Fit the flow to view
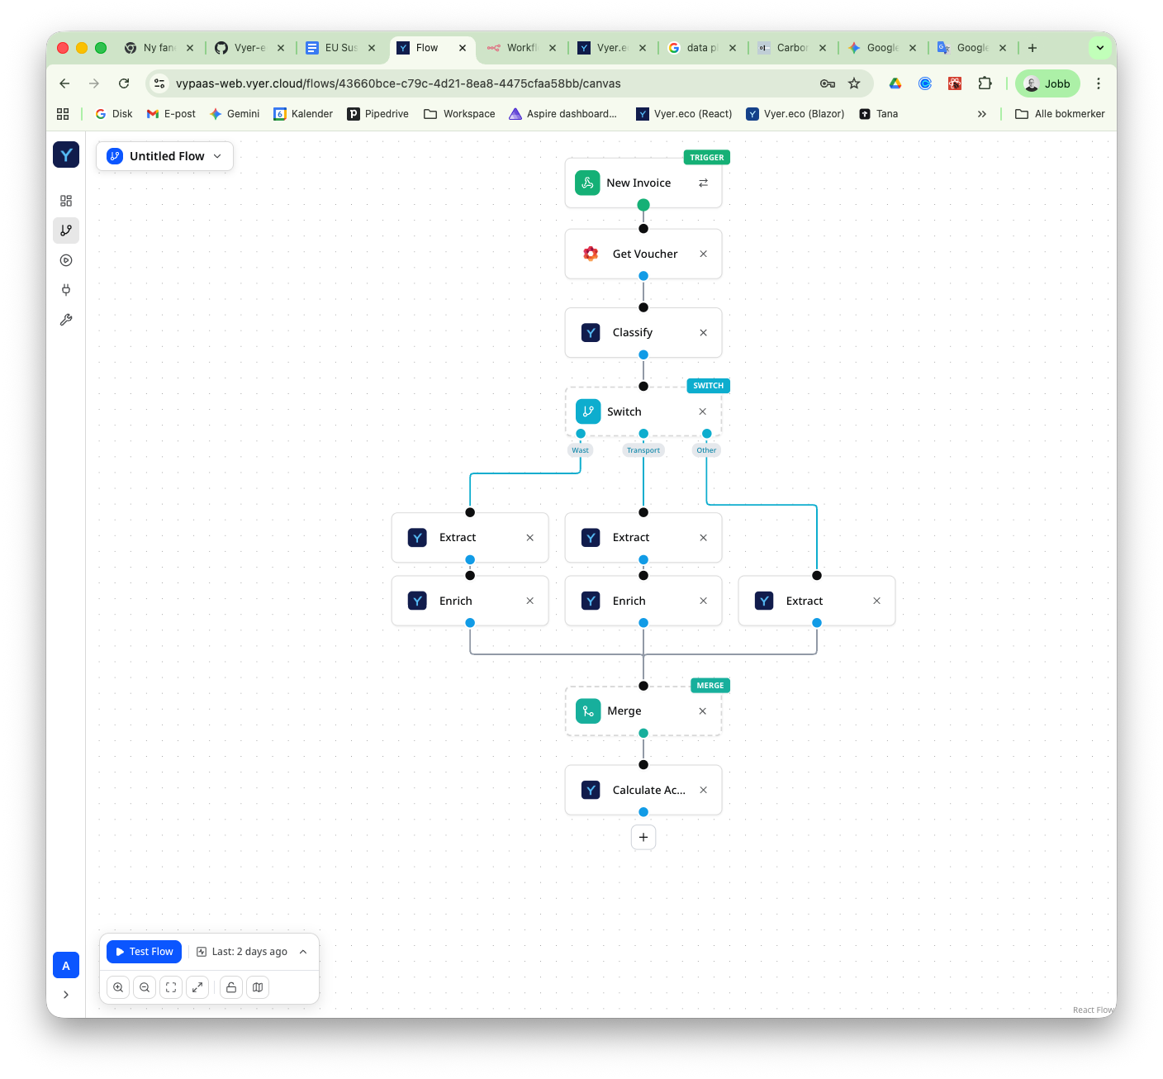1163x1079 pixels. (x=171, y=987)
